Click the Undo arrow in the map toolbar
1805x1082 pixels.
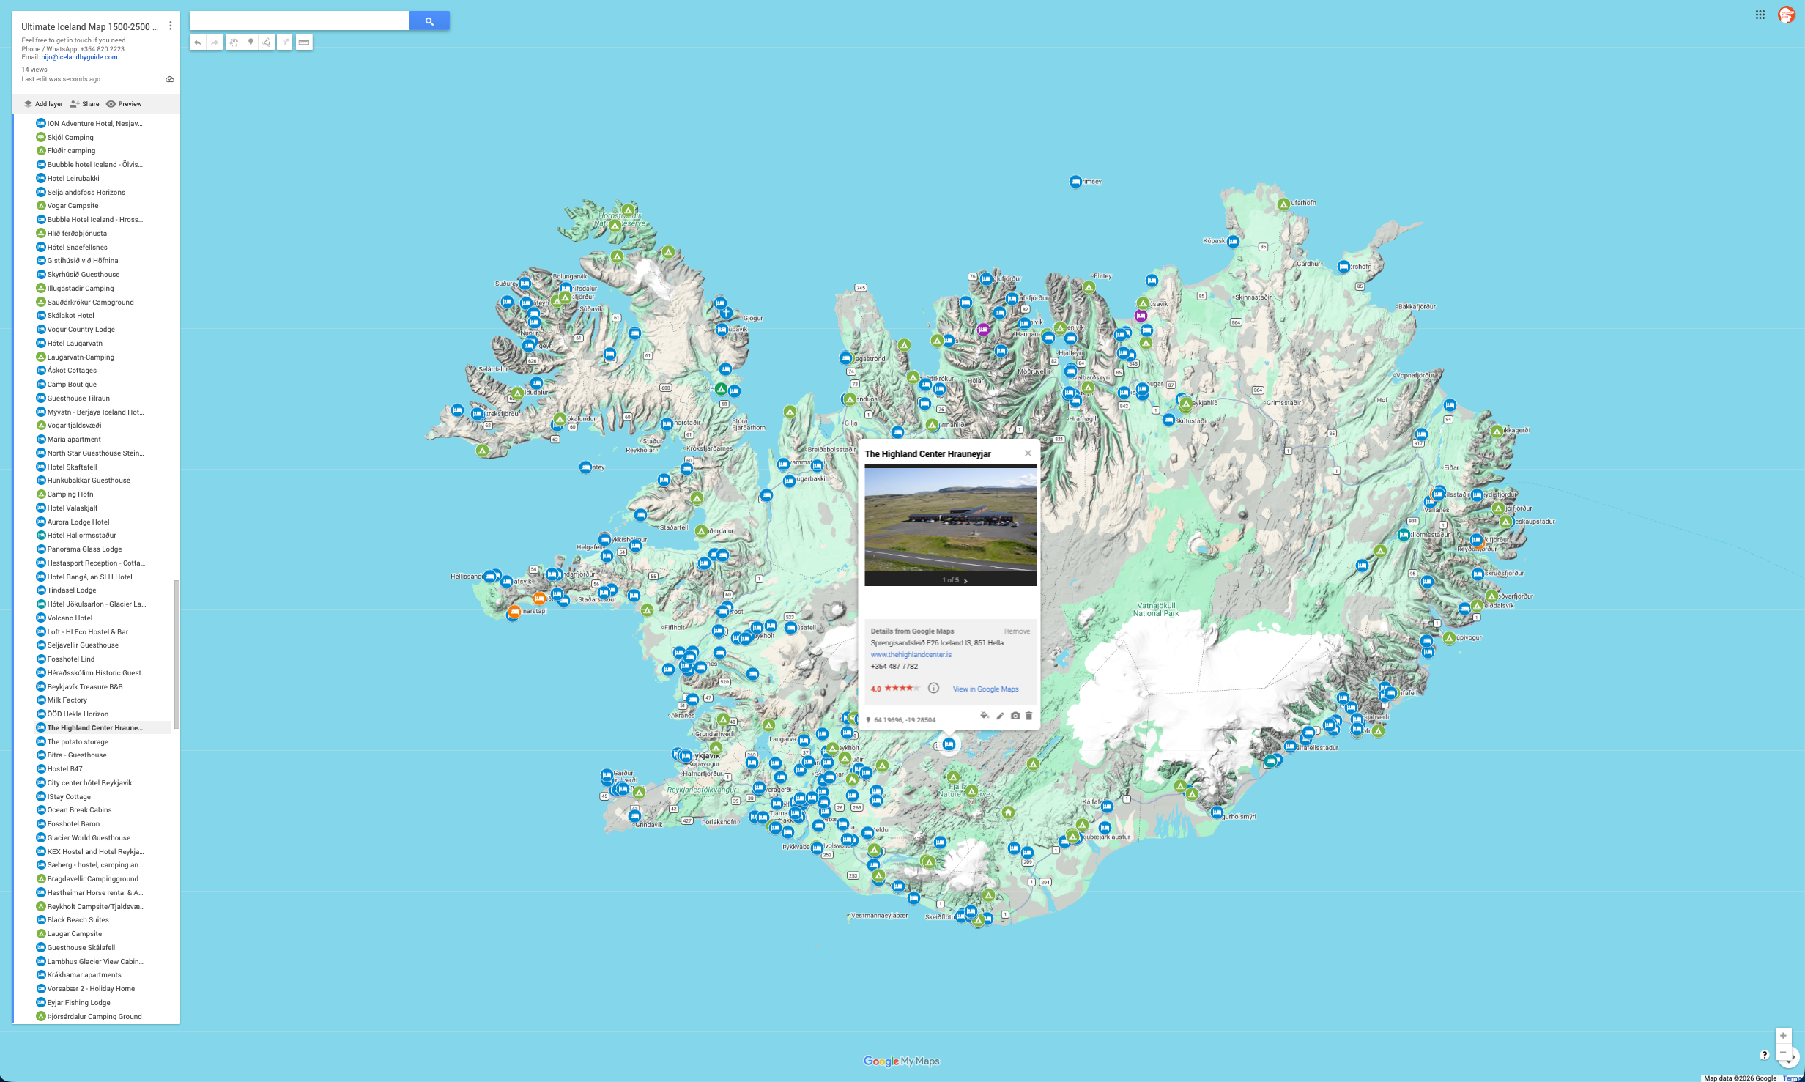198,42
